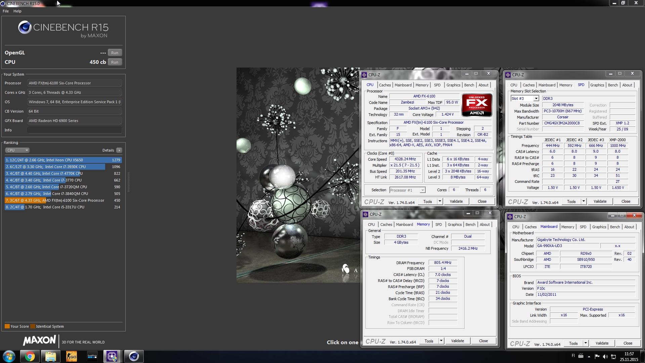Select ranking entry Intel Core i7-3930K CPU
Image resolution: width=645 pixels, height=363 pixels.
coord(63,167)
